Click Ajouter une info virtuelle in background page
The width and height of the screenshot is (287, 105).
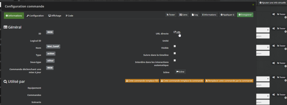(x=272, y=3)
